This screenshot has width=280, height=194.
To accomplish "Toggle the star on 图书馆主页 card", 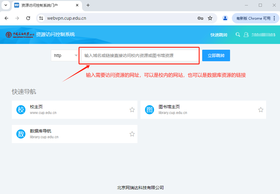I will click(261, 110).
